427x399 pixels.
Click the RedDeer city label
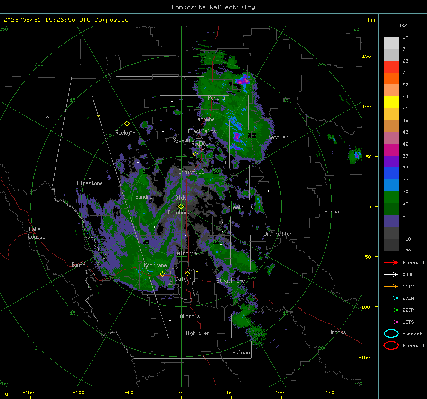[201, 144]
